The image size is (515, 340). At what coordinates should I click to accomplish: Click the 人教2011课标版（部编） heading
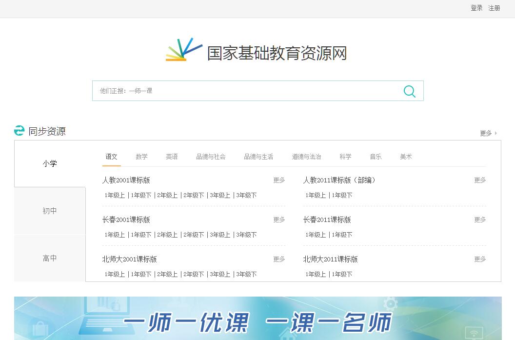[339, 180]
